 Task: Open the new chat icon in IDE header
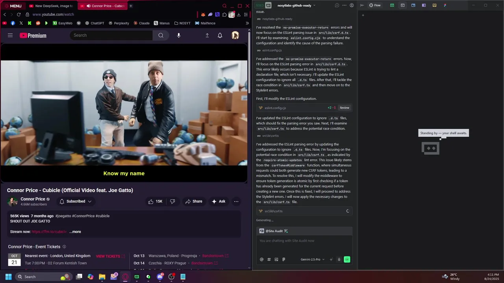click(337, 6)
